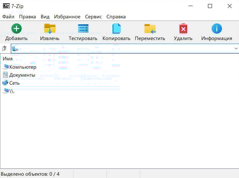Minimize the 7-Zip window

coord(191,6)
